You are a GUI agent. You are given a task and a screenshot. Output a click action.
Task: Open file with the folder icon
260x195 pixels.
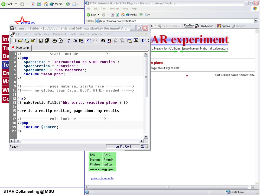point(20,40)
